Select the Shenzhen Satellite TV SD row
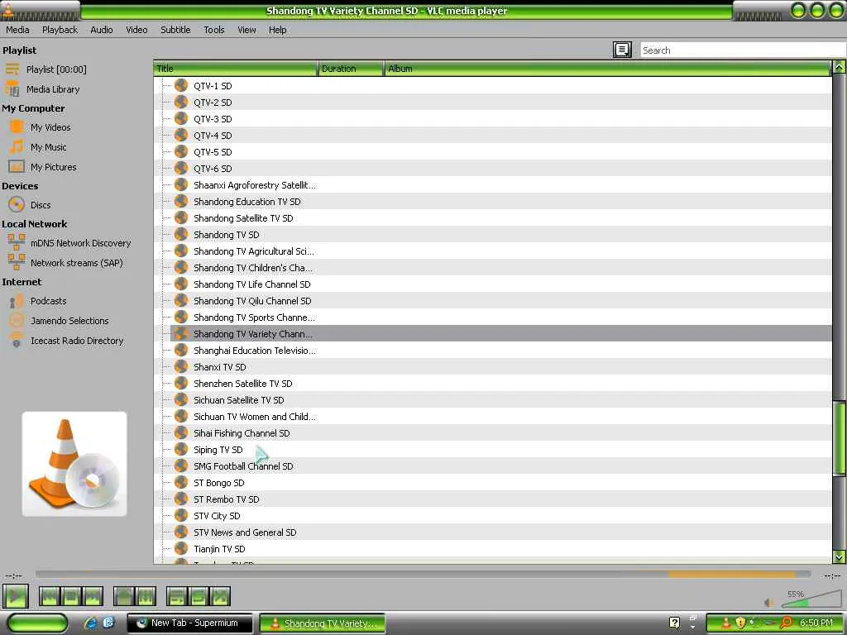 tap(492, 384)
